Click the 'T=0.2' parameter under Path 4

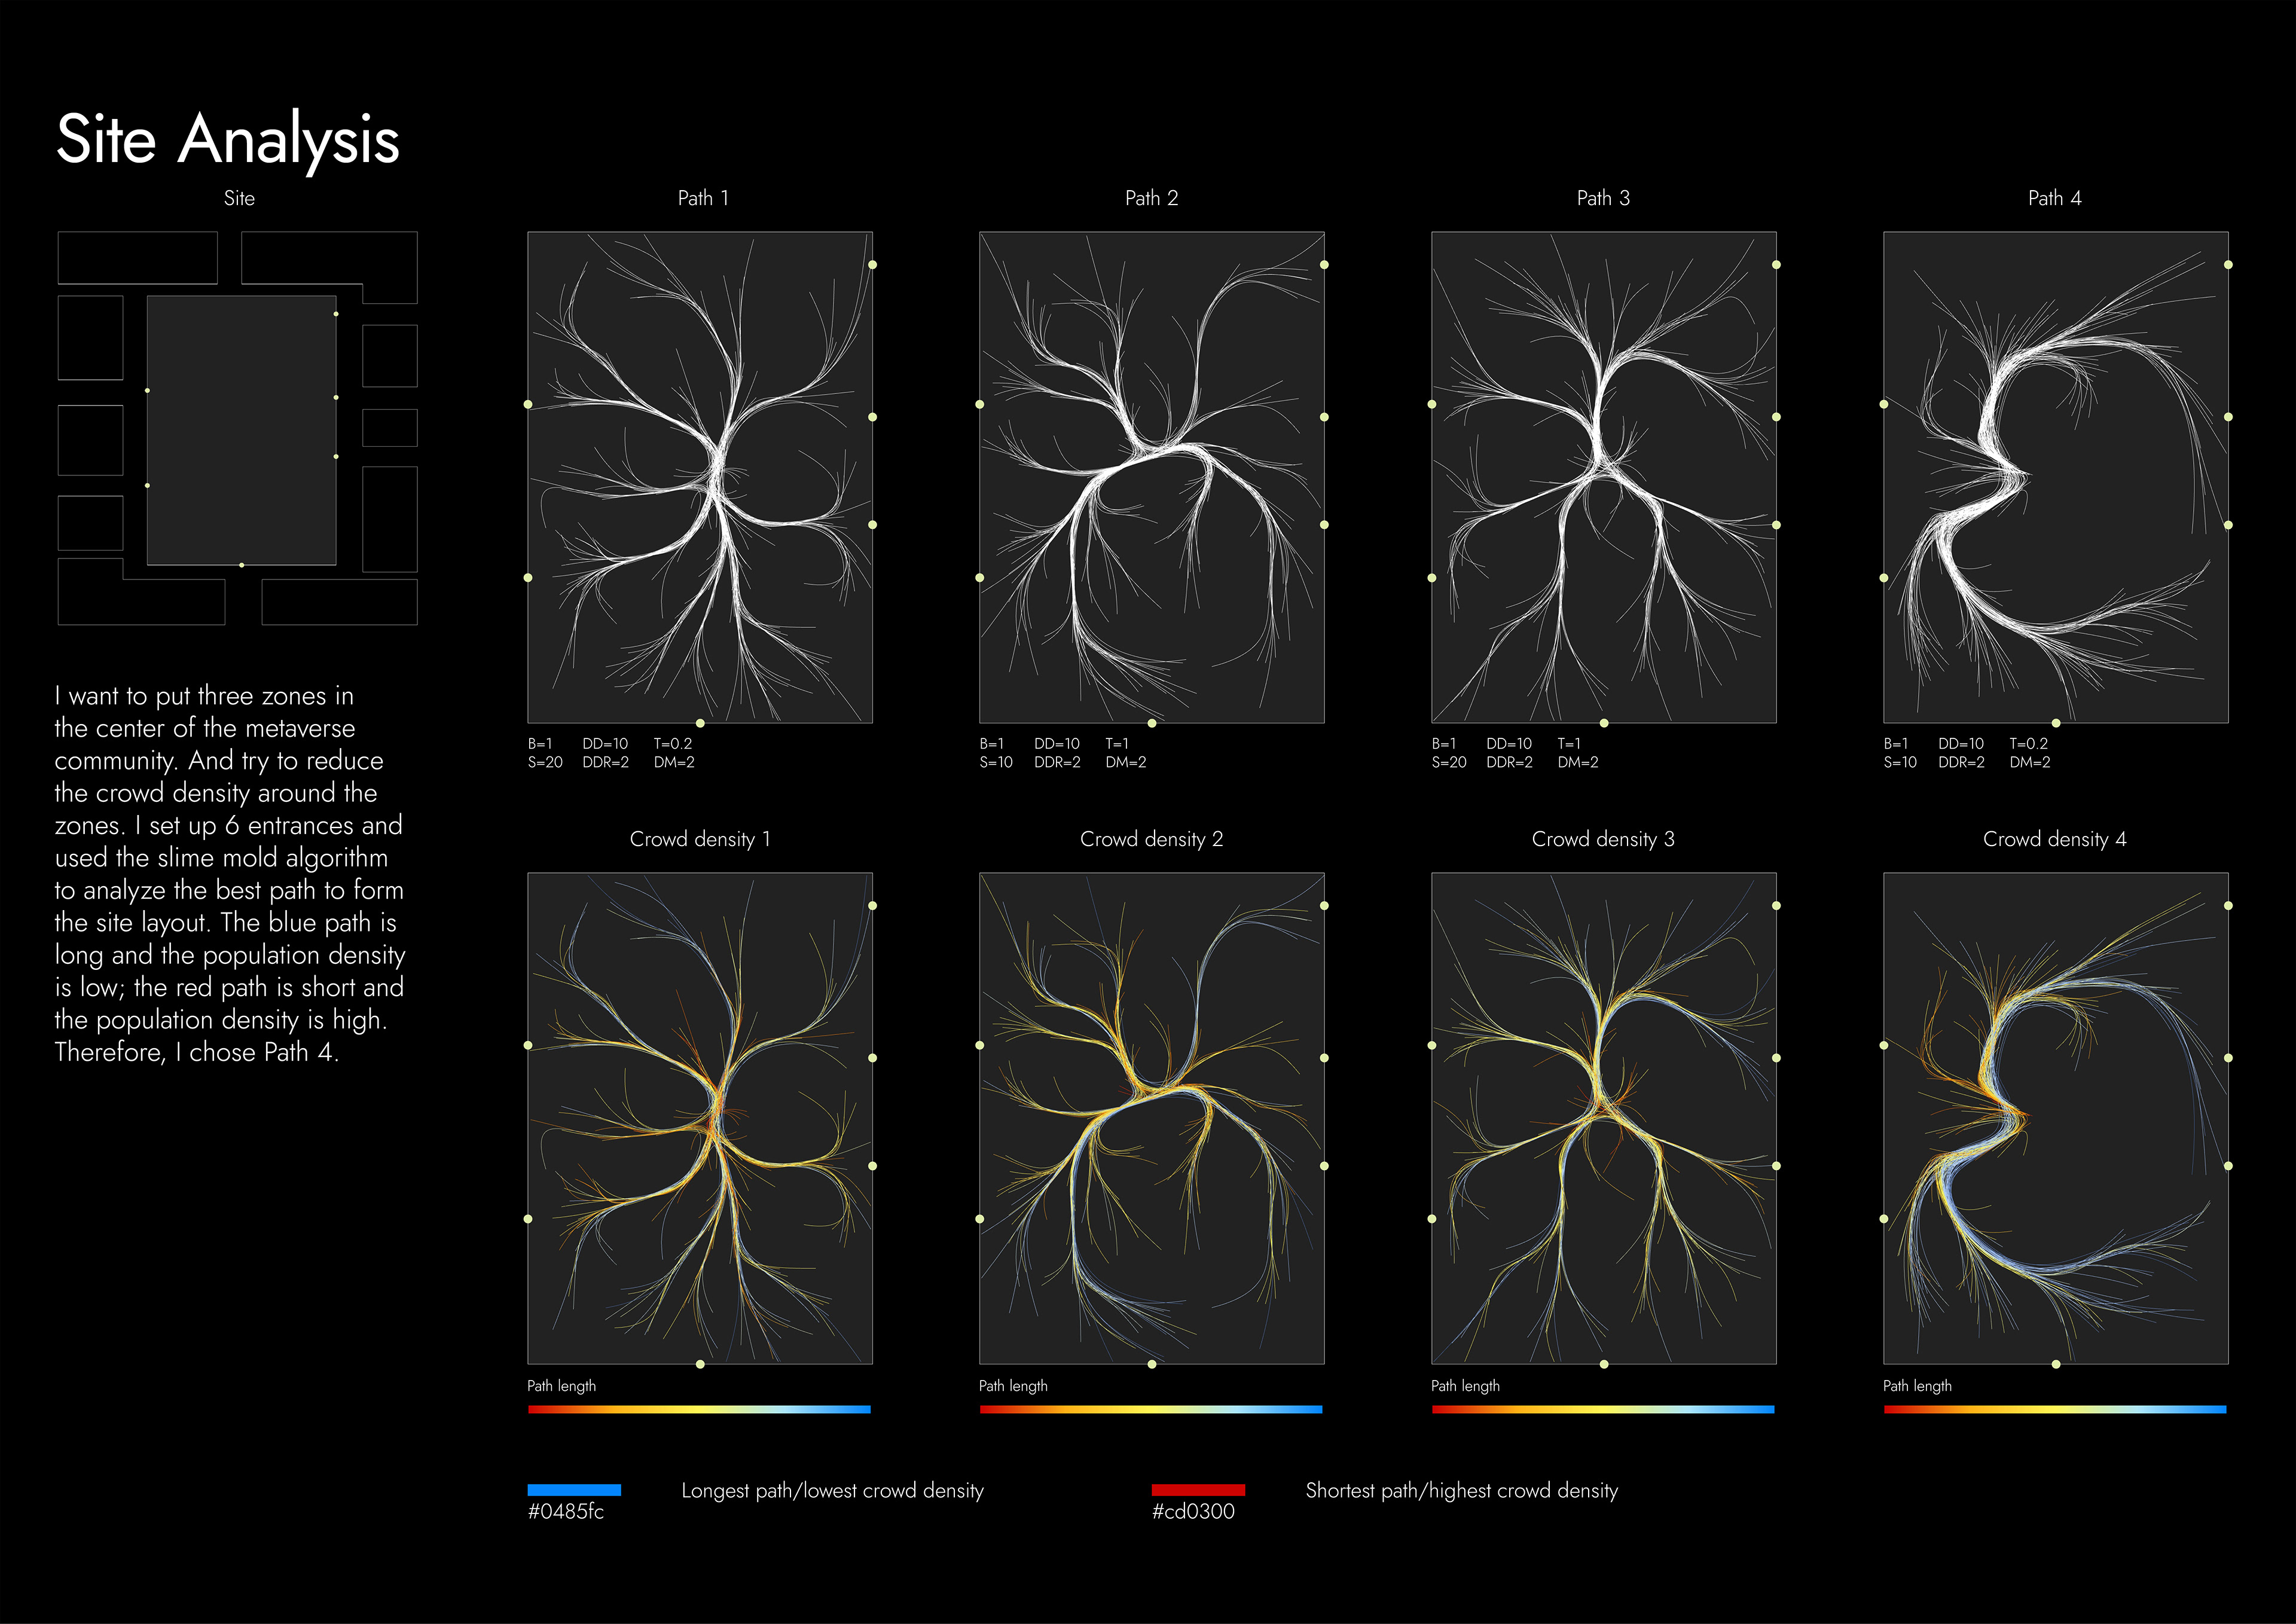point(2029,744)
